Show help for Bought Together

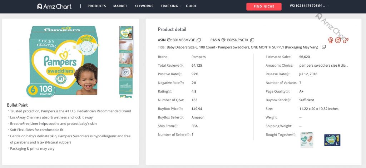294,135
